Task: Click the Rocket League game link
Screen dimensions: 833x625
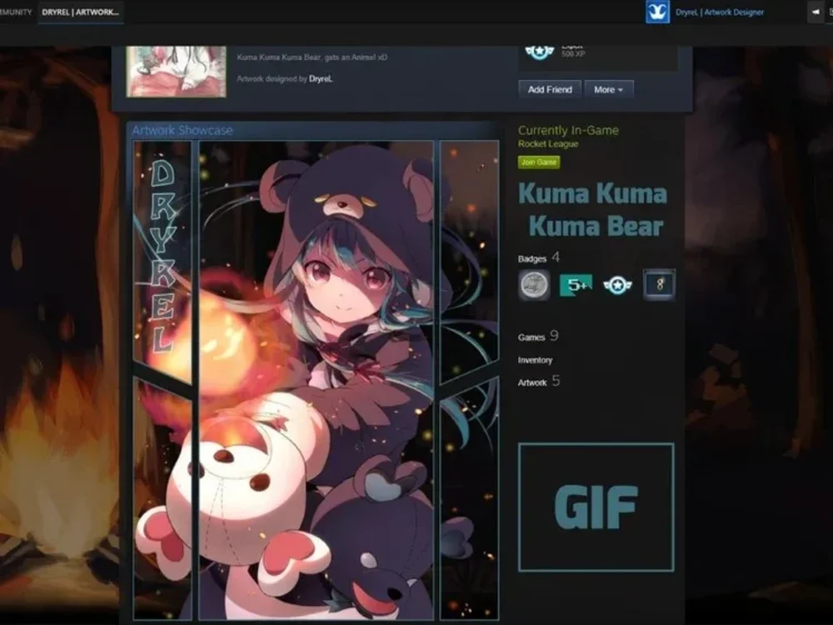Action: point(548,144)
